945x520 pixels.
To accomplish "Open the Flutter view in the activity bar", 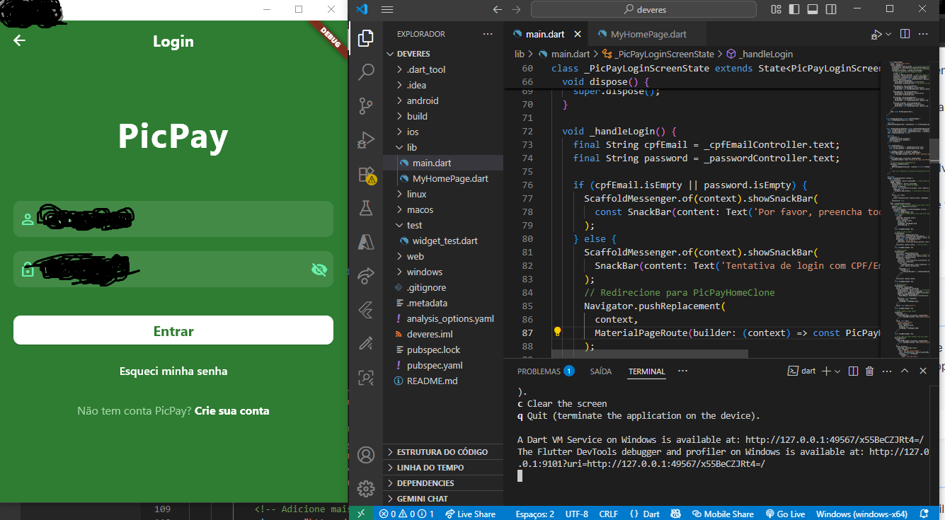I will point(366,310).
